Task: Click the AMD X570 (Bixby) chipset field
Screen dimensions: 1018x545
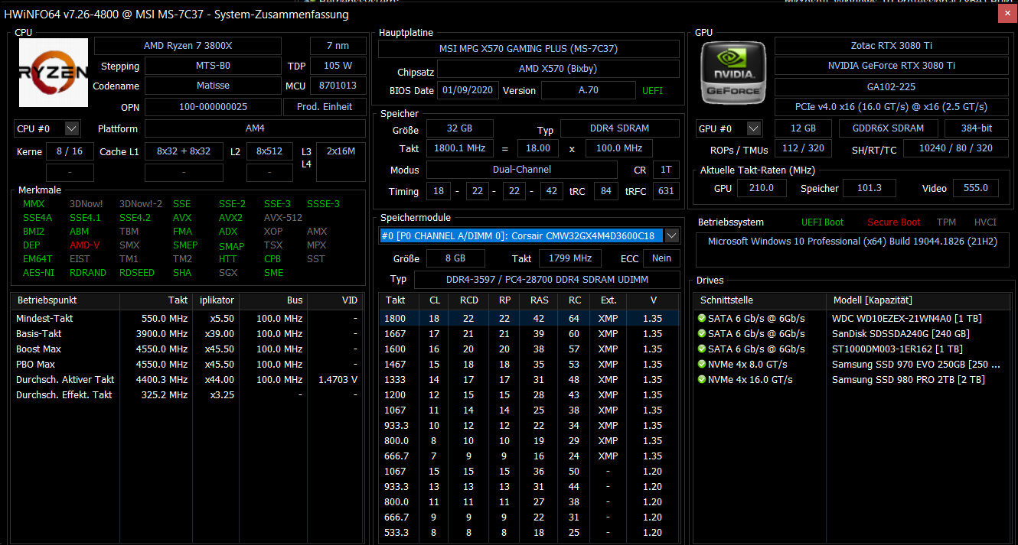Action: pos(558,69)
